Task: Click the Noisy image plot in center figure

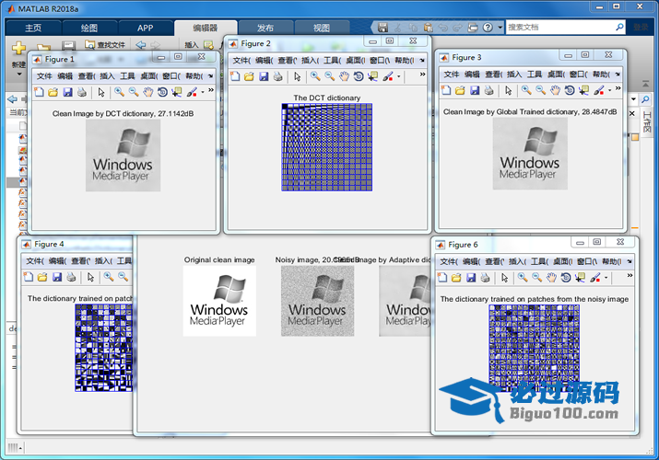Action: click(317, 301)
